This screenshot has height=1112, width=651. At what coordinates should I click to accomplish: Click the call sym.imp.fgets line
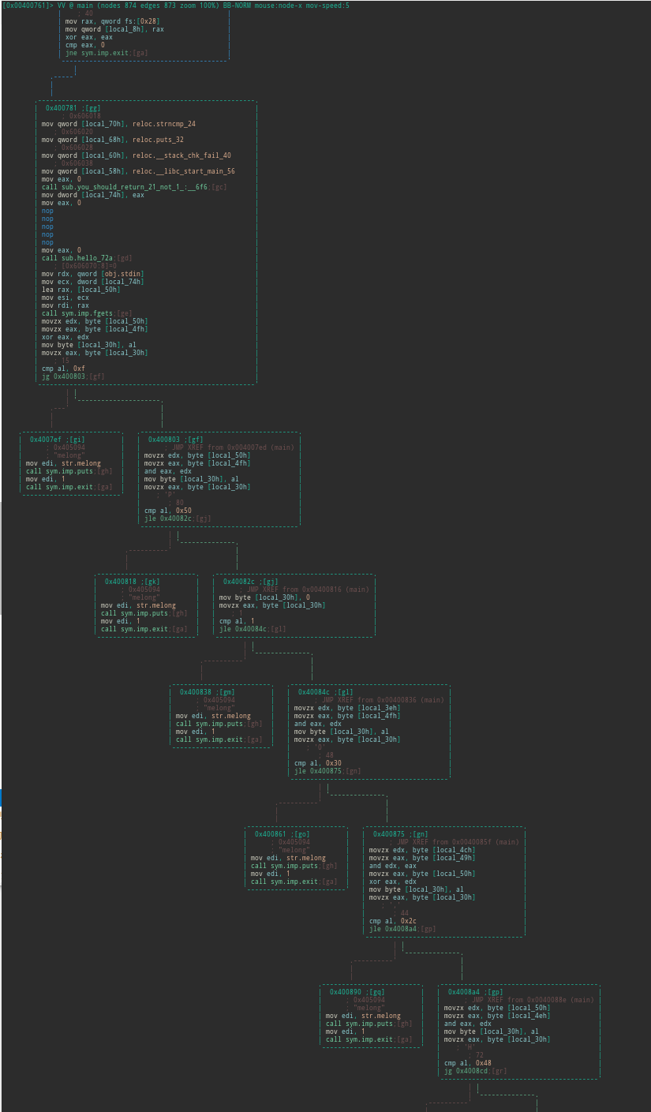click(88, 313)
